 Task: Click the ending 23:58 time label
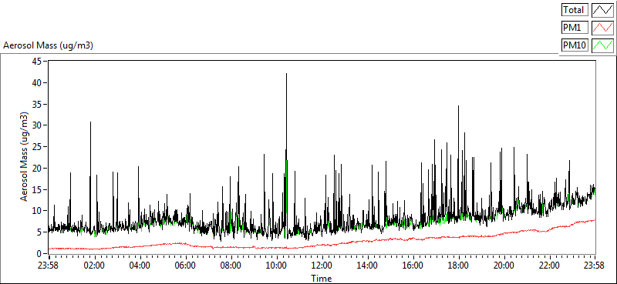[595, 265]
